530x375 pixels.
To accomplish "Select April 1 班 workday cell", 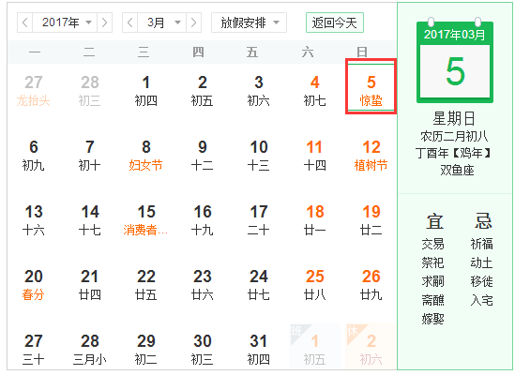I will pyautogui.click(x=314, y=347).
